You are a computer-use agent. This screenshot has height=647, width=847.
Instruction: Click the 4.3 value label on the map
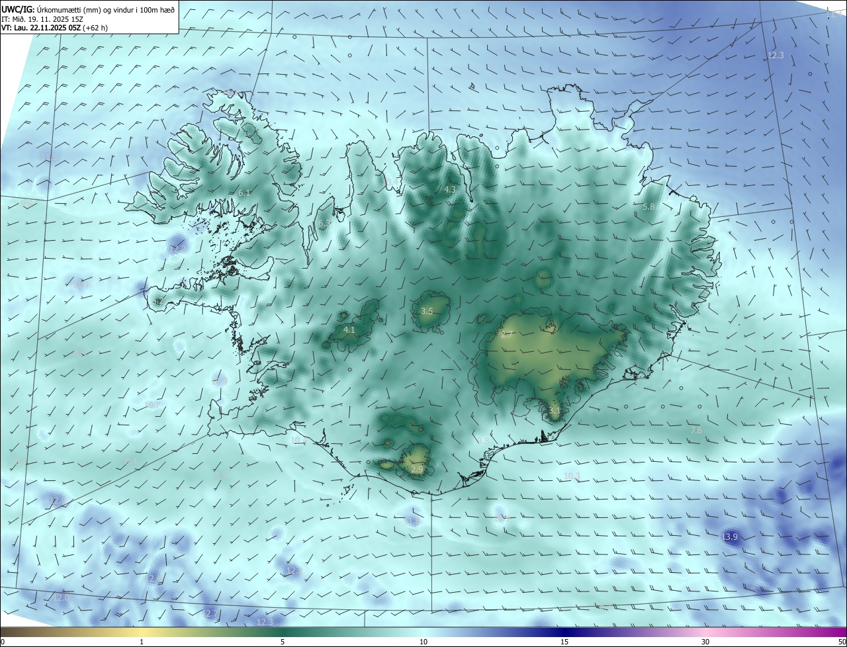click(x=450, y=189)
